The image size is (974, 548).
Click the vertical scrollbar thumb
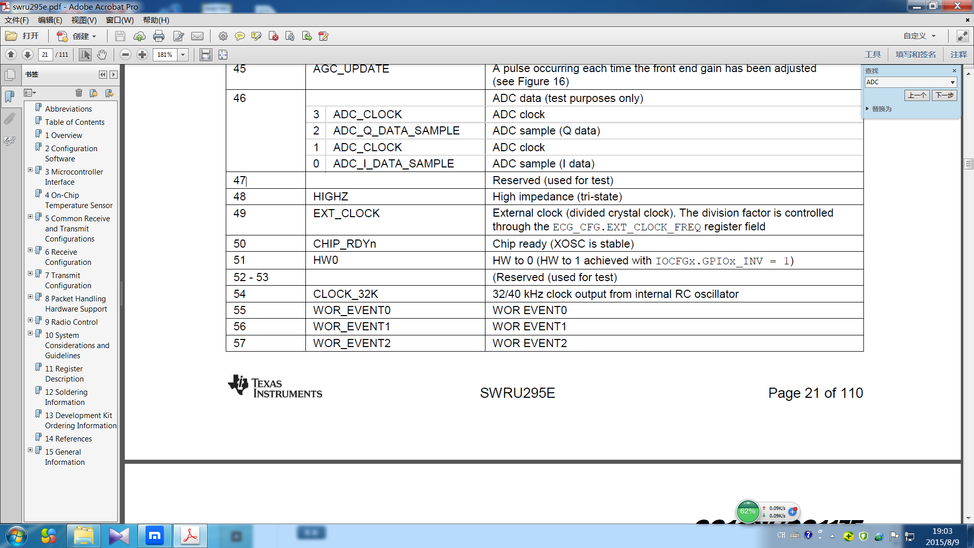click(968, 164)
